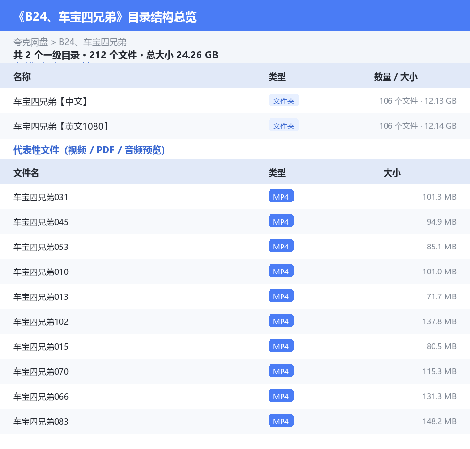Click MP4 badge for 车宝四兄弟070
This screenshot has width=470, height=449.
pos(281,371)
